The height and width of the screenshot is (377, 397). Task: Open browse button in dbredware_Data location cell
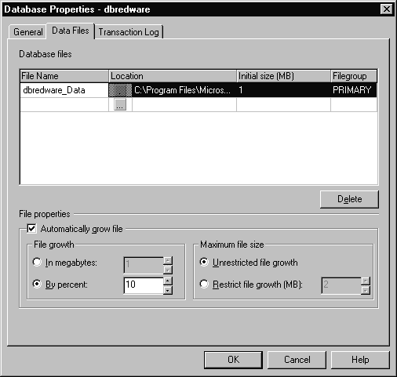click(120, 90)
